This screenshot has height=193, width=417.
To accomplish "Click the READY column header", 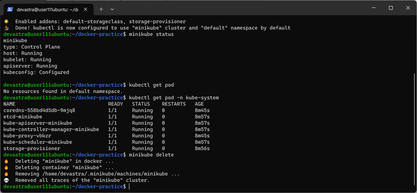I will (116, 104).
